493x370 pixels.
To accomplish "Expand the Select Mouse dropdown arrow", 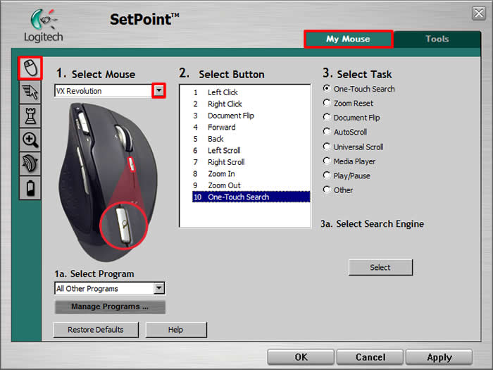I will (x=159, y=91).
